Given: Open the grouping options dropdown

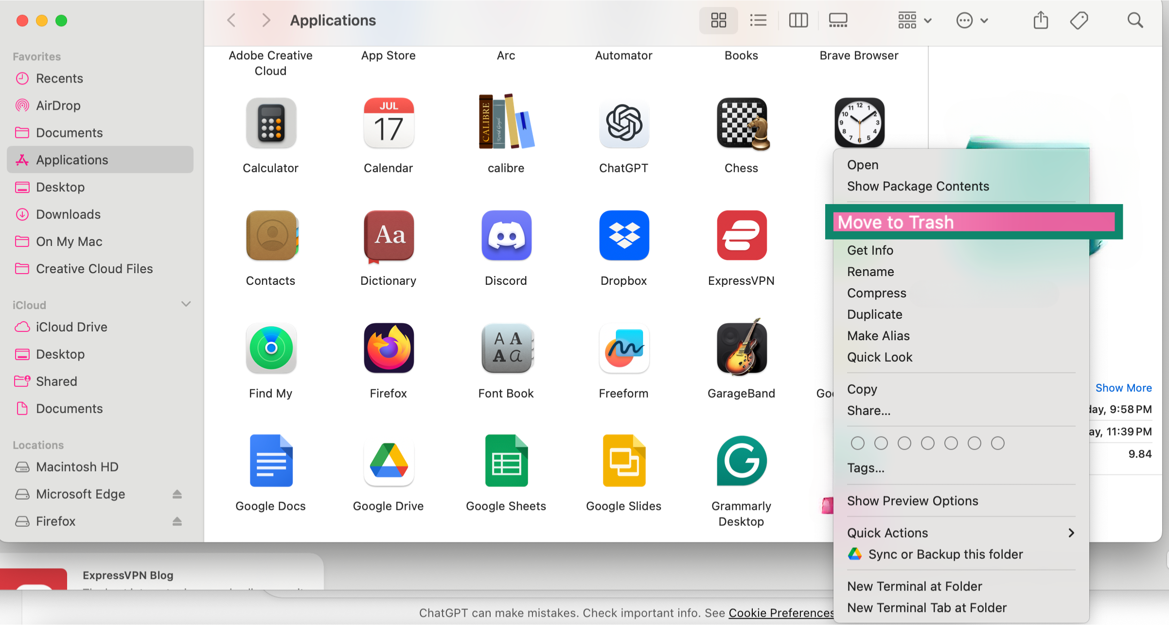Looking at the screenshot, I should tap(914, 20).
